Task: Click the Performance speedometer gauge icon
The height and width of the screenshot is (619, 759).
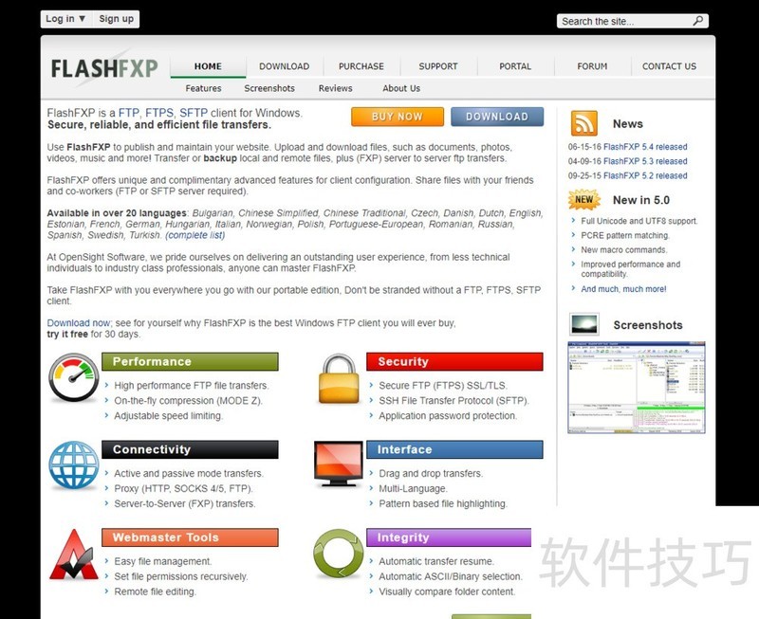Action: (x=74, y=379)
